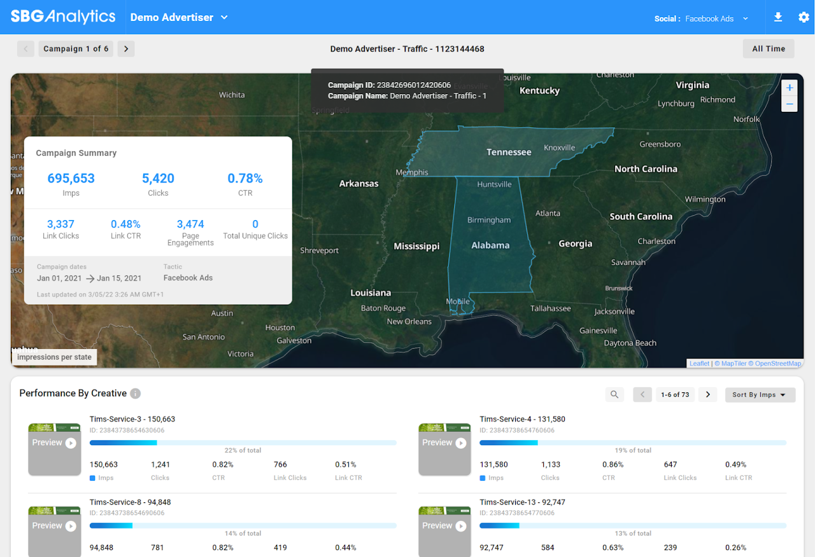Preview the Tims-Service-3 creative thumbnail
The height and width of the screenshot is (557, 815).
click(54, 449)
